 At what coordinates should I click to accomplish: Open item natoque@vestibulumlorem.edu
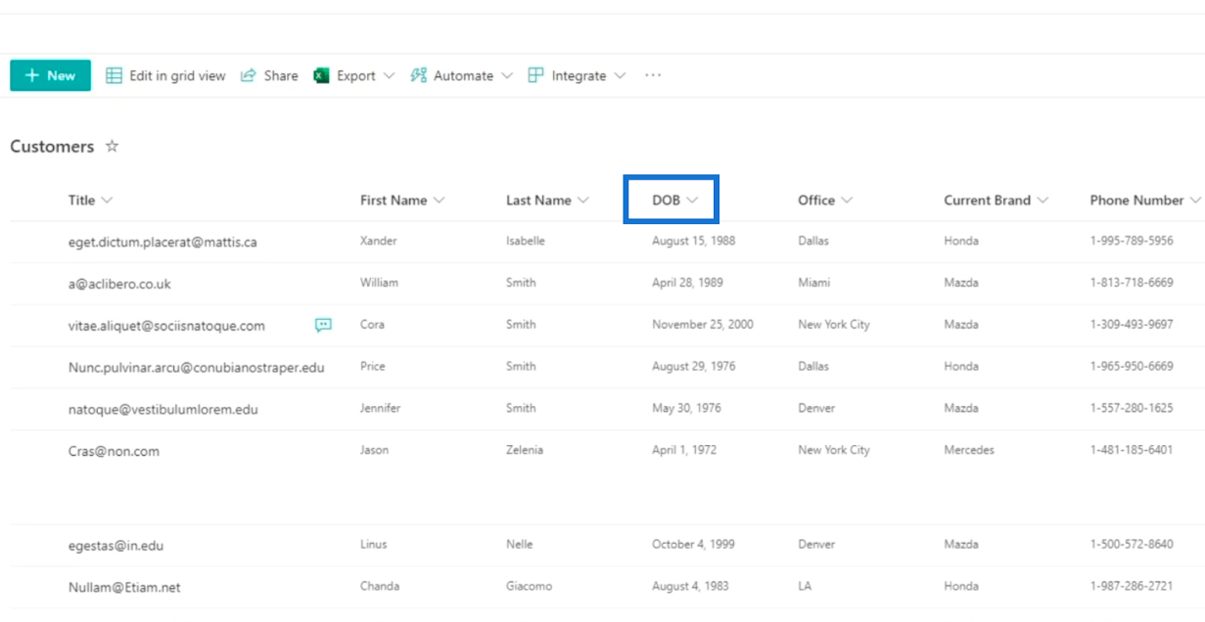tap(162, 410)
